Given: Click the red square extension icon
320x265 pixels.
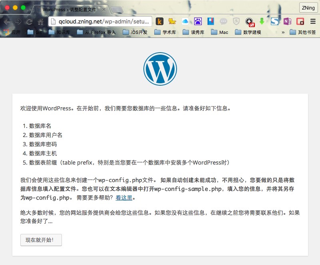Looking at the screenshot, I should click(x=300, y=21).
